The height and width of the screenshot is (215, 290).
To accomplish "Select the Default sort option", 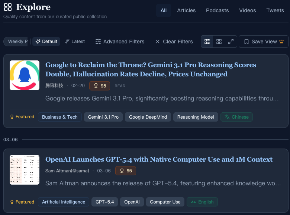I will point(46,42).
